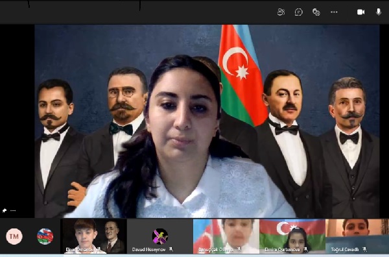Viewport: 389px width, 257px height.
Task: Select Elnar Omarov's video tile
Action: [93, 236]
